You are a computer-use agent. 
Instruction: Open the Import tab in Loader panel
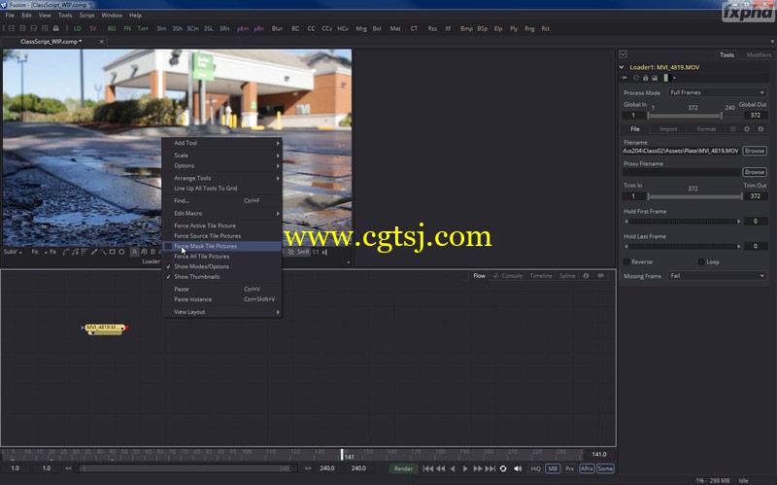click(x=668, y=129)
